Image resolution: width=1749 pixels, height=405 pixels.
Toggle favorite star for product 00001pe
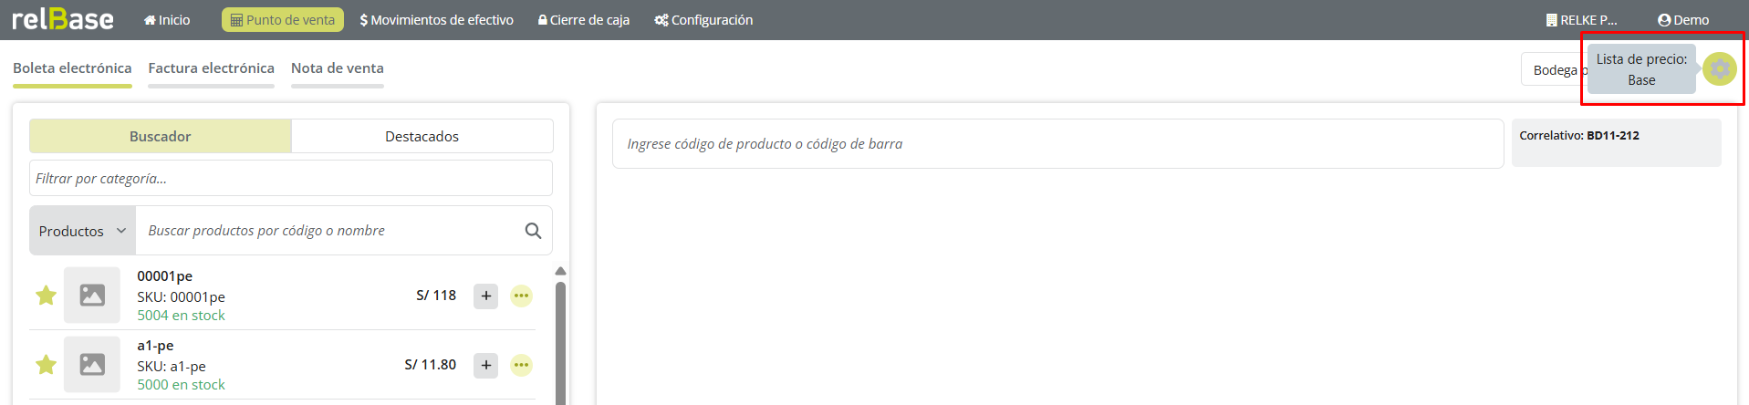46,296
